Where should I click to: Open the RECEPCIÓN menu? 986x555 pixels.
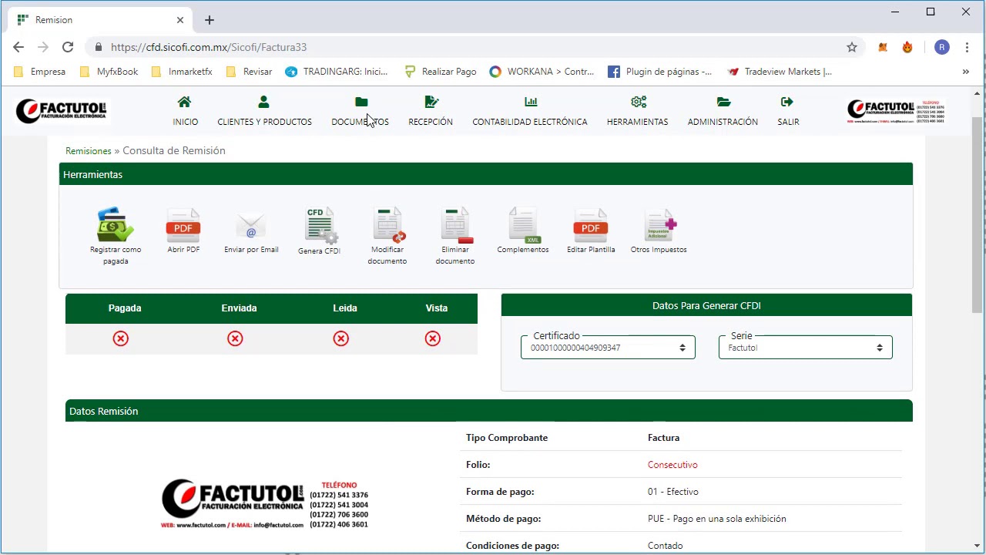pyautogui.click(x=431, y=112)
